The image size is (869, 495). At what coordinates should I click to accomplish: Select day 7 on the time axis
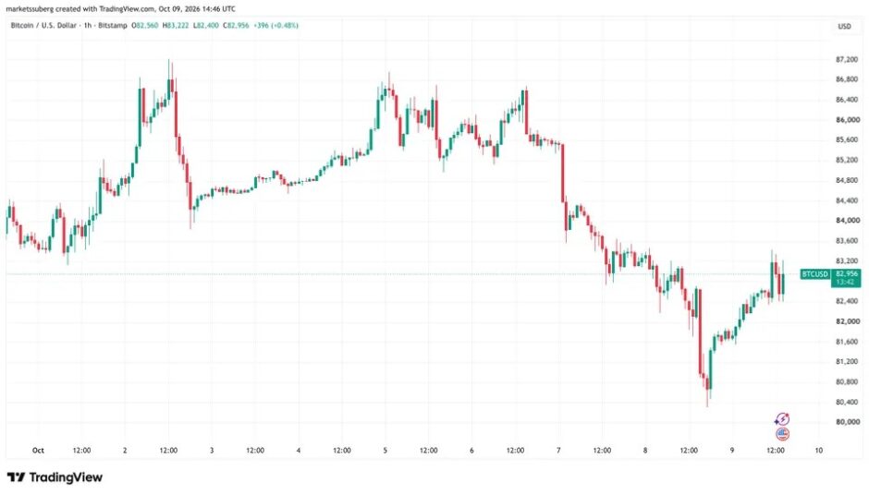[558, 450]
